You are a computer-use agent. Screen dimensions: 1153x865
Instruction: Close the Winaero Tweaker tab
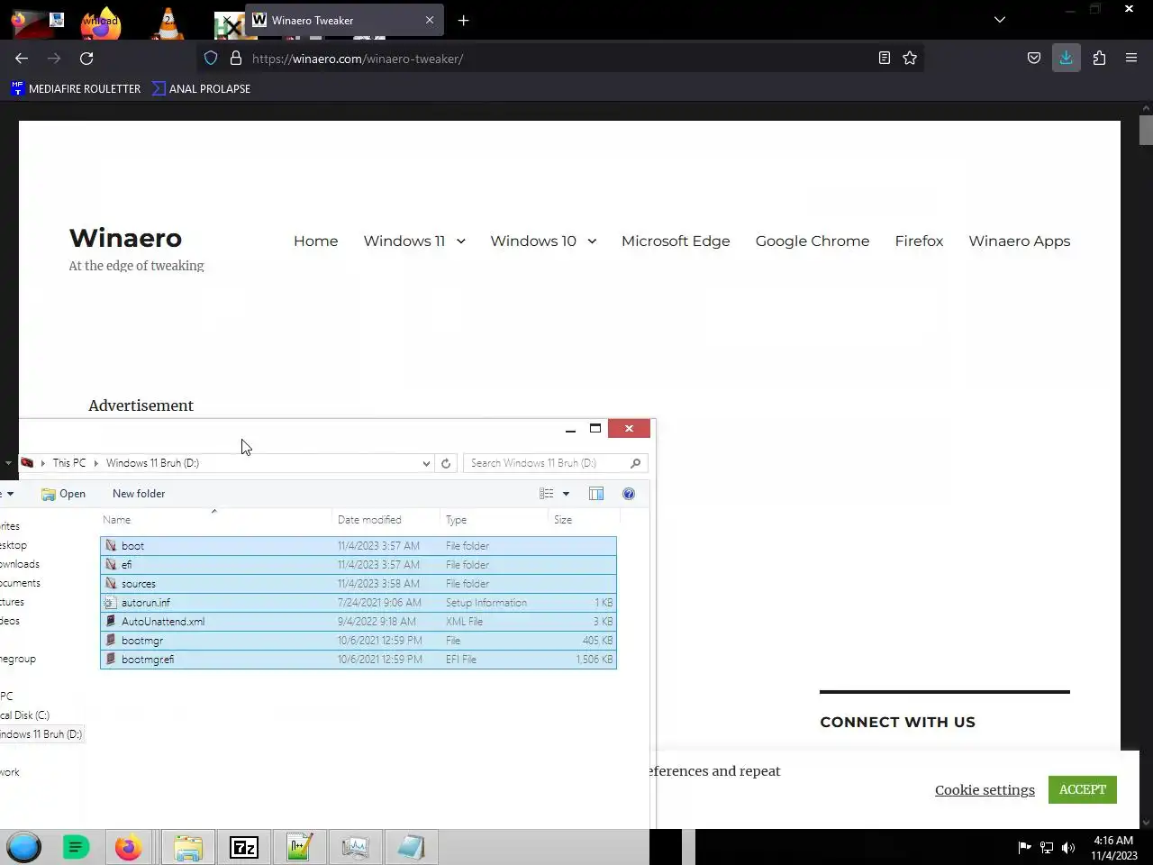pos(430,20)
